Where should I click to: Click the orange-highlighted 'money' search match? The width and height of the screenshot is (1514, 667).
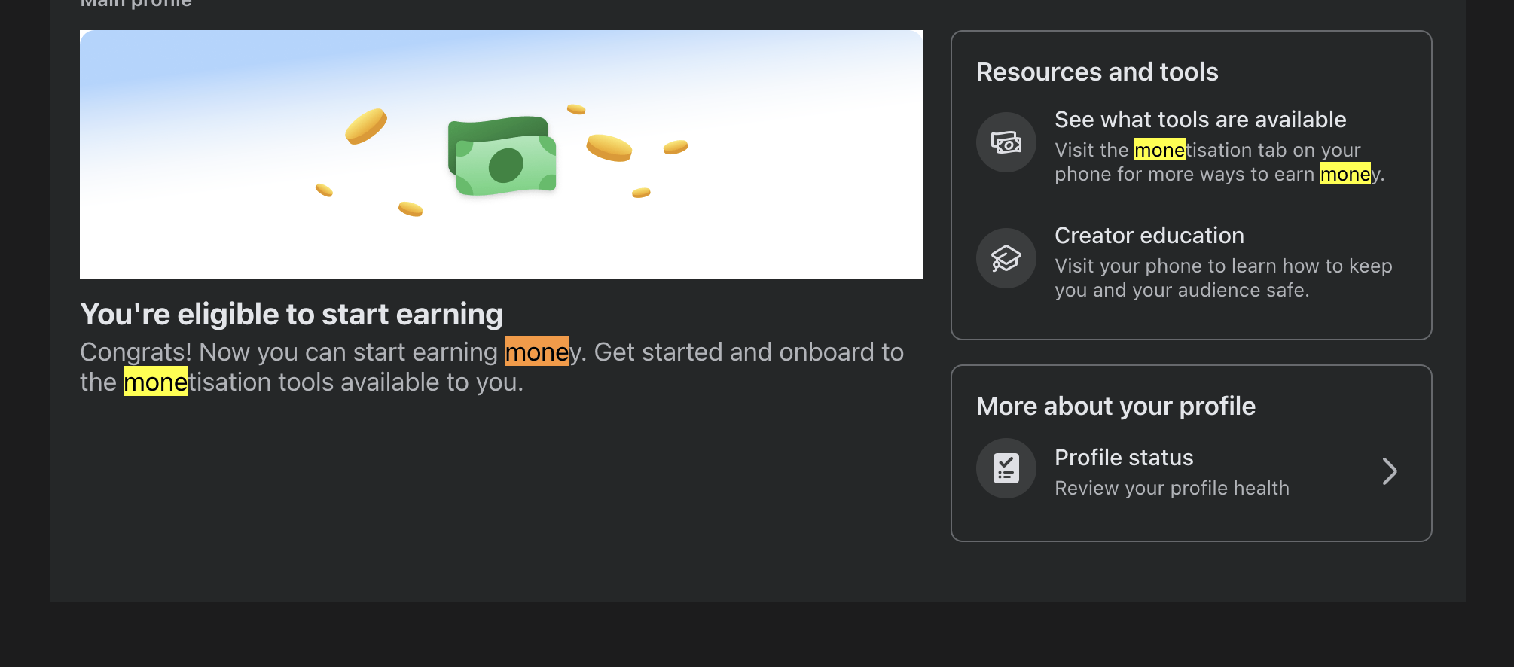[x=537, y=351]
